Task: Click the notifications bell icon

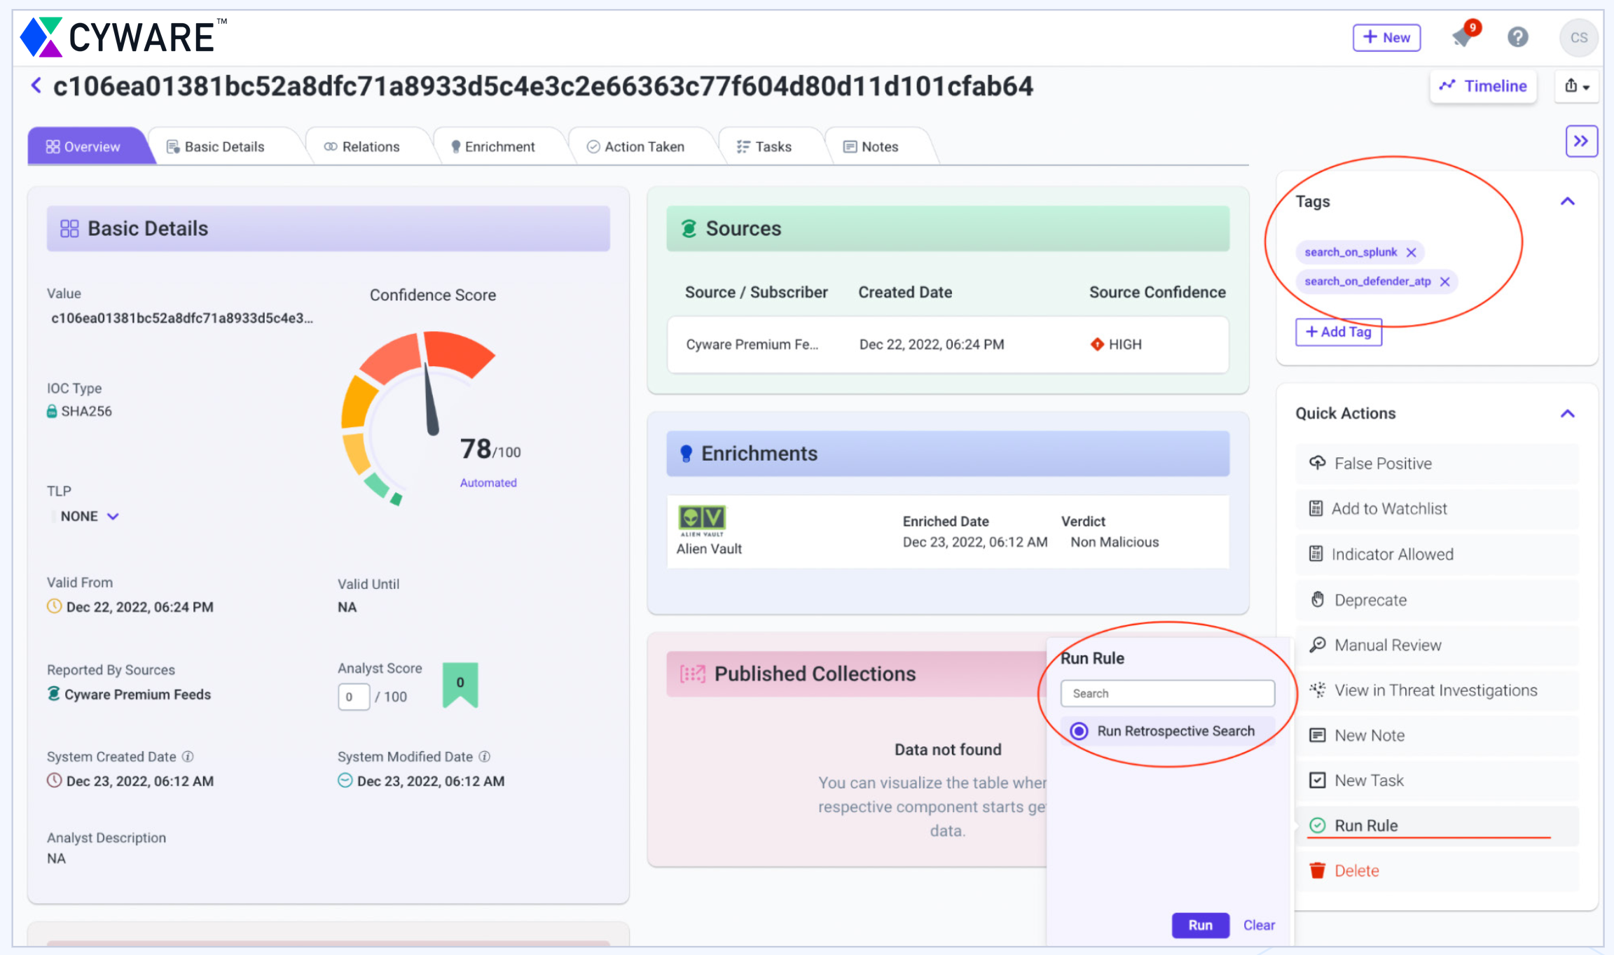Action: click(x=1463, y=36)
